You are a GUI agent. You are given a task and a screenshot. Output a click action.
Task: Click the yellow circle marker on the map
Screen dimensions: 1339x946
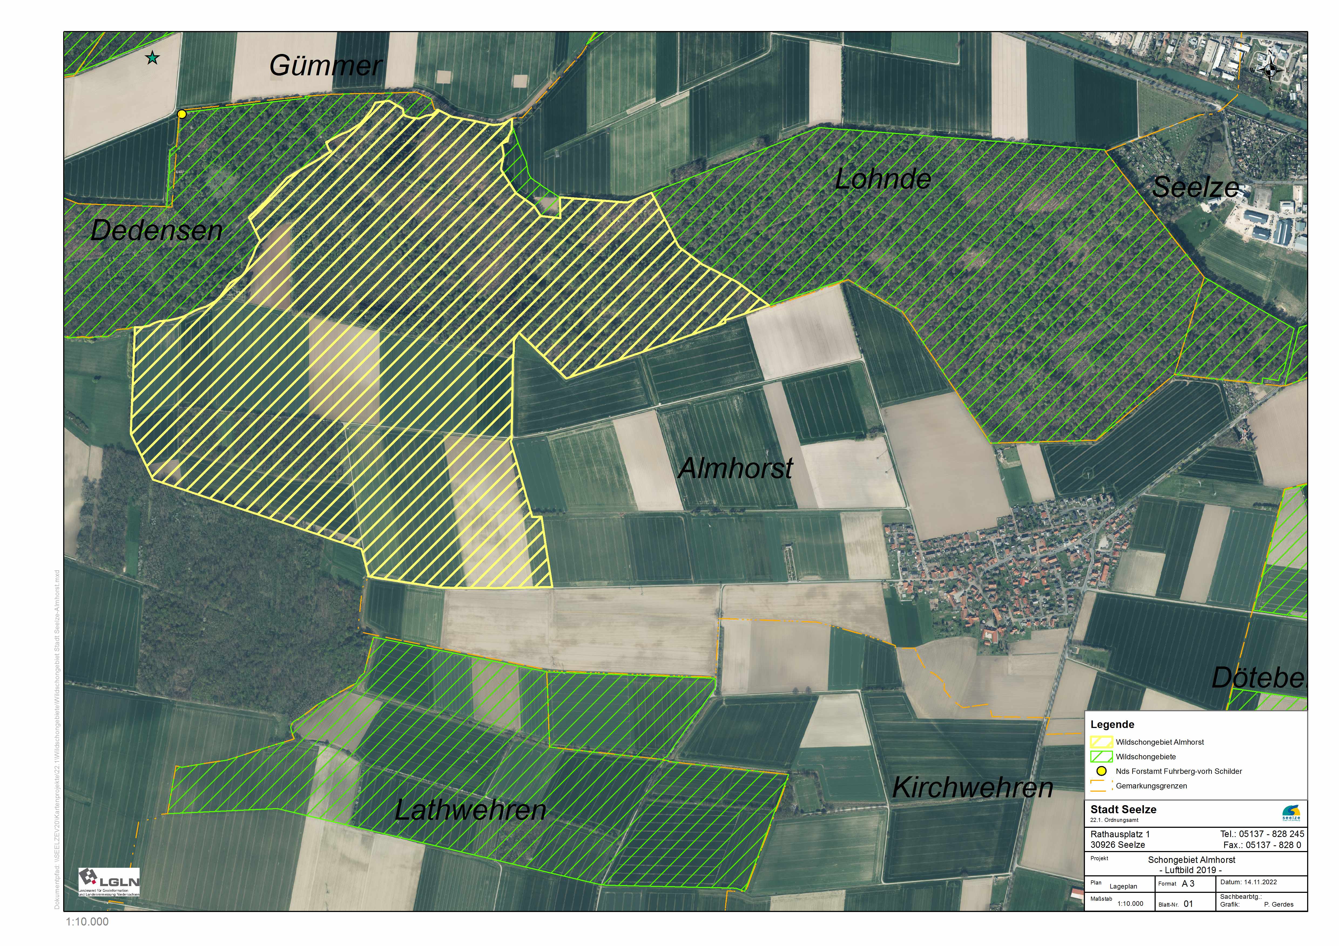[182, 114]
